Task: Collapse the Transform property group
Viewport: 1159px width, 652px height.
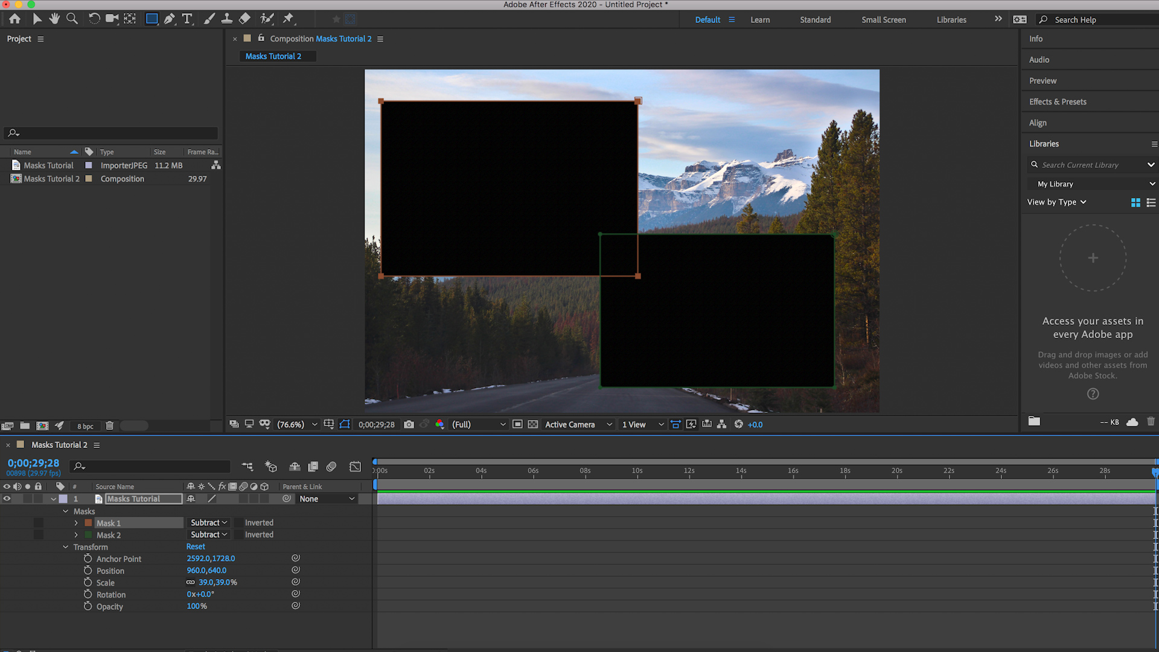Action: [66, 547]
